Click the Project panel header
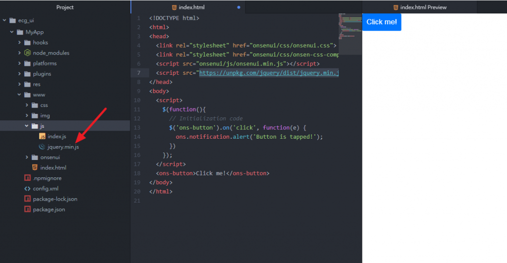The height and width of the screenshot is (263, 507). pyautogui.click(x=65, y=7)
